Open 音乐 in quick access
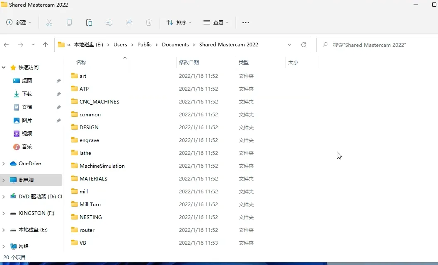The height and width of the screenshot is (265, 438). (27, 147)
